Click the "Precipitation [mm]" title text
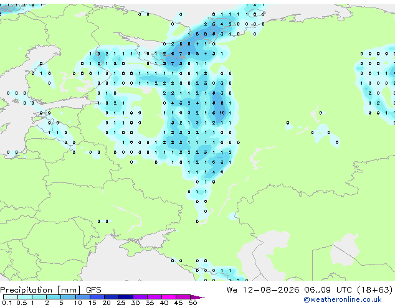Image resolution: width=395 pixels, height=305 pixels. coord(40,290)
